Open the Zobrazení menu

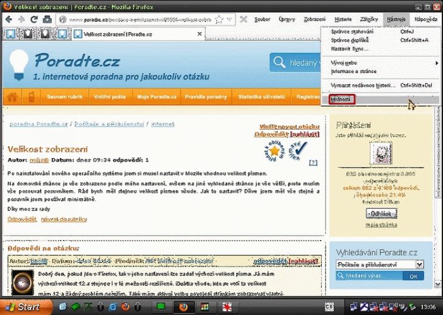click(315, 20)
